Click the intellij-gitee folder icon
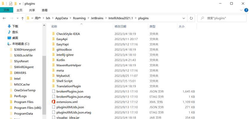 (x=53, y=55)
